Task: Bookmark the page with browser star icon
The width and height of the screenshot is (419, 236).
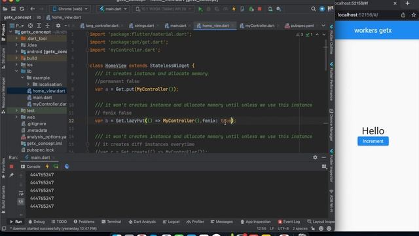Action: (x=414, y=15)
